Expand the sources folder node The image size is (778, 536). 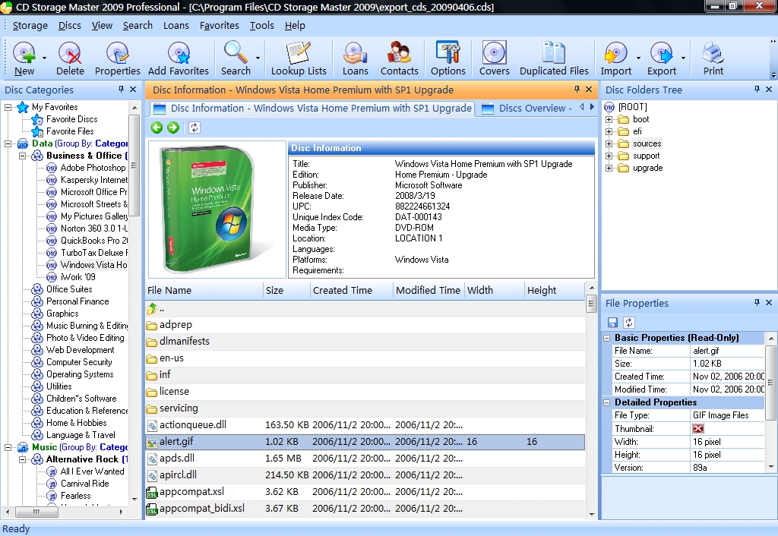point(609,143)
